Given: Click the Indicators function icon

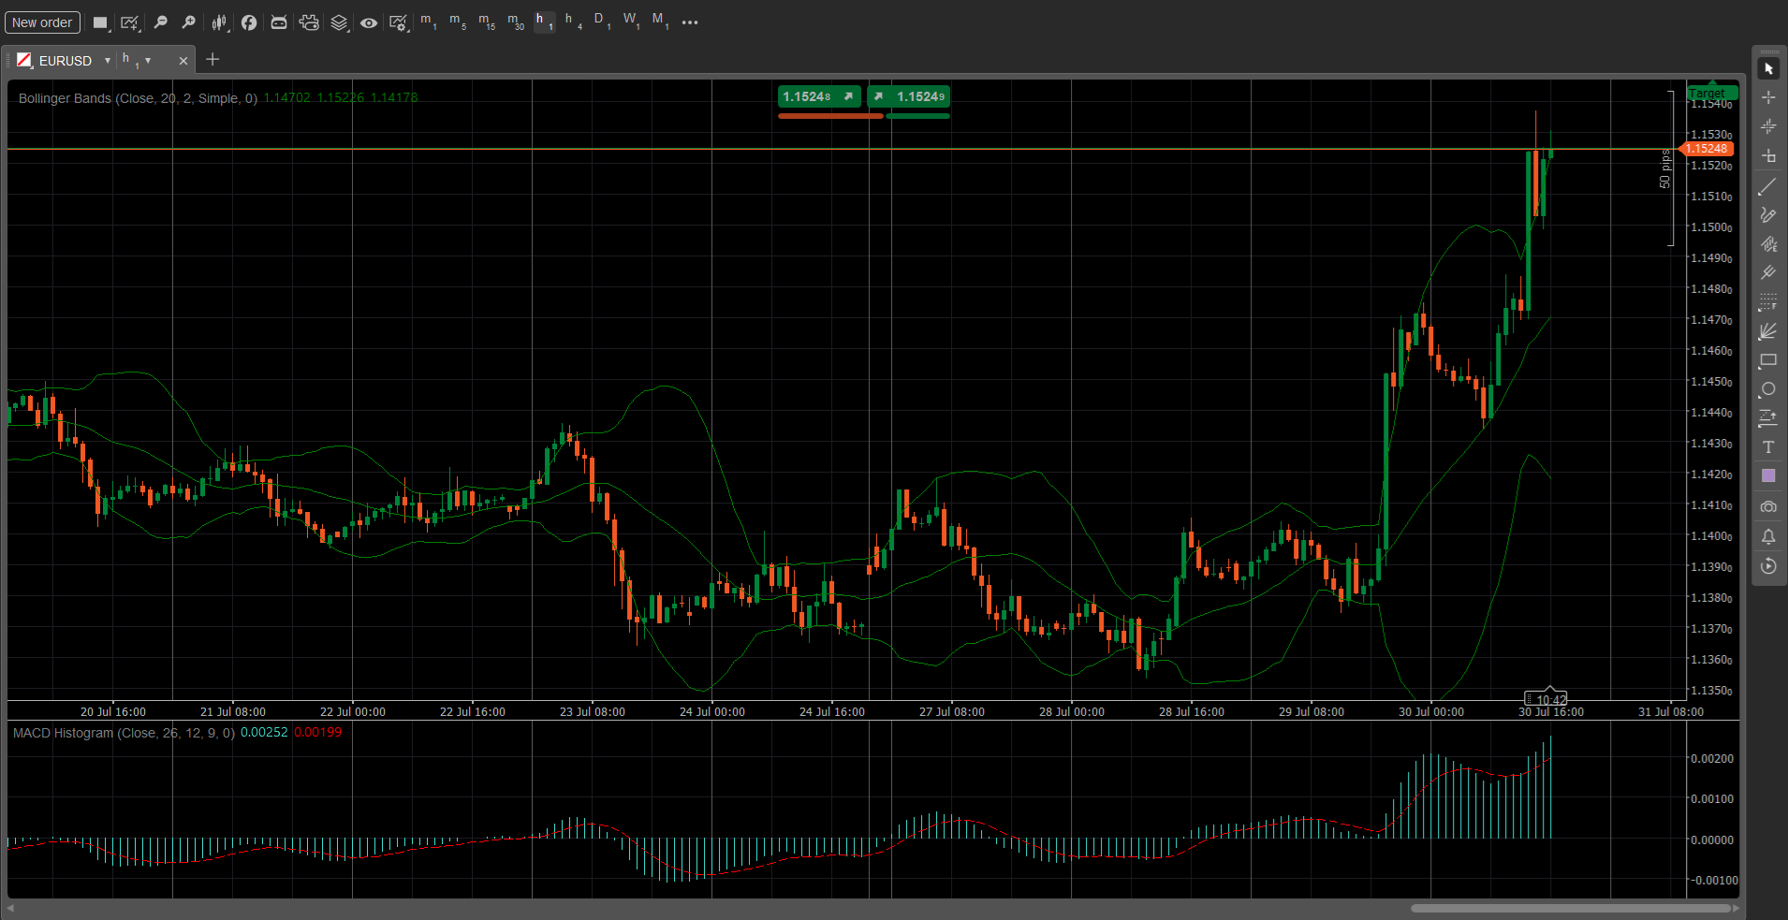Looking at the screenshot, I should 249,22.
